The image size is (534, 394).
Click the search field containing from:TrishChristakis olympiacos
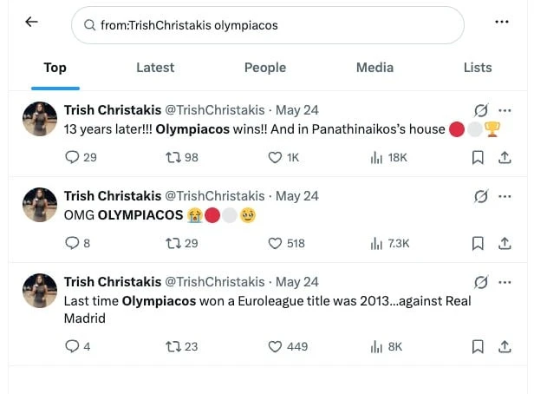click(x=268, y=25)
